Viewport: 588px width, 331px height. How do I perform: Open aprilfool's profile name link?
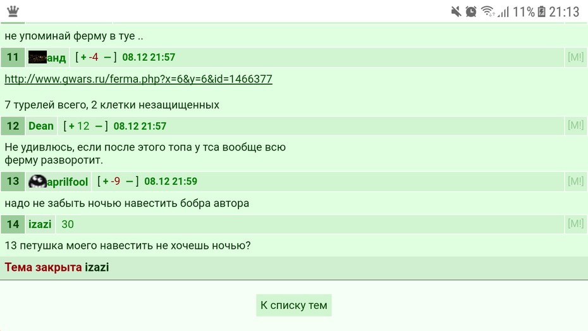(x=67, y=182)
